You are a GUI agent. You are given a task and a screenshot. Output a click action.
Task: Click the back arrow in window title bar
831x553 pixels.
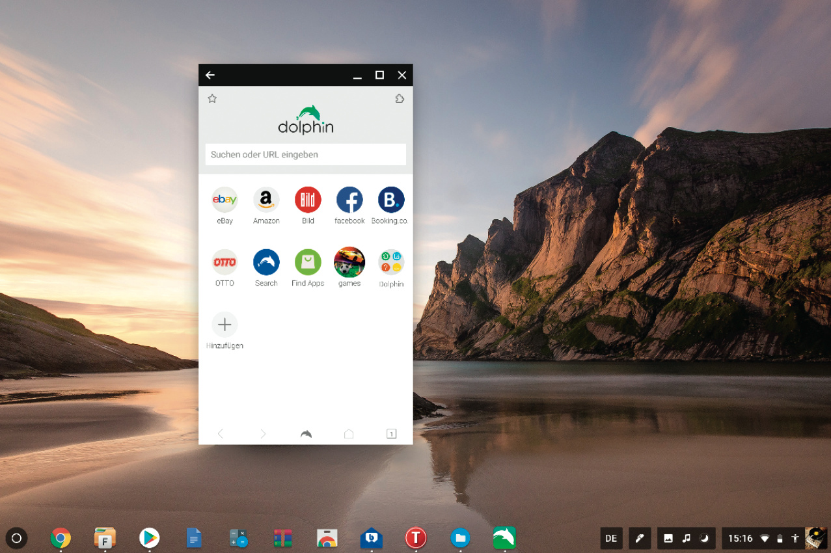[x=210, y=75]
